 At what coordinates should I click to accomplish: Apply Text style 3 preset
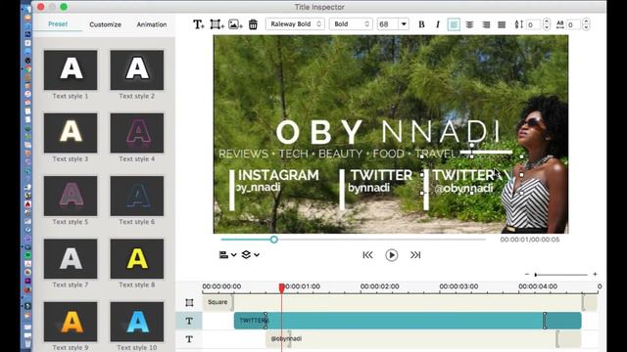click(x=71, y=133)
